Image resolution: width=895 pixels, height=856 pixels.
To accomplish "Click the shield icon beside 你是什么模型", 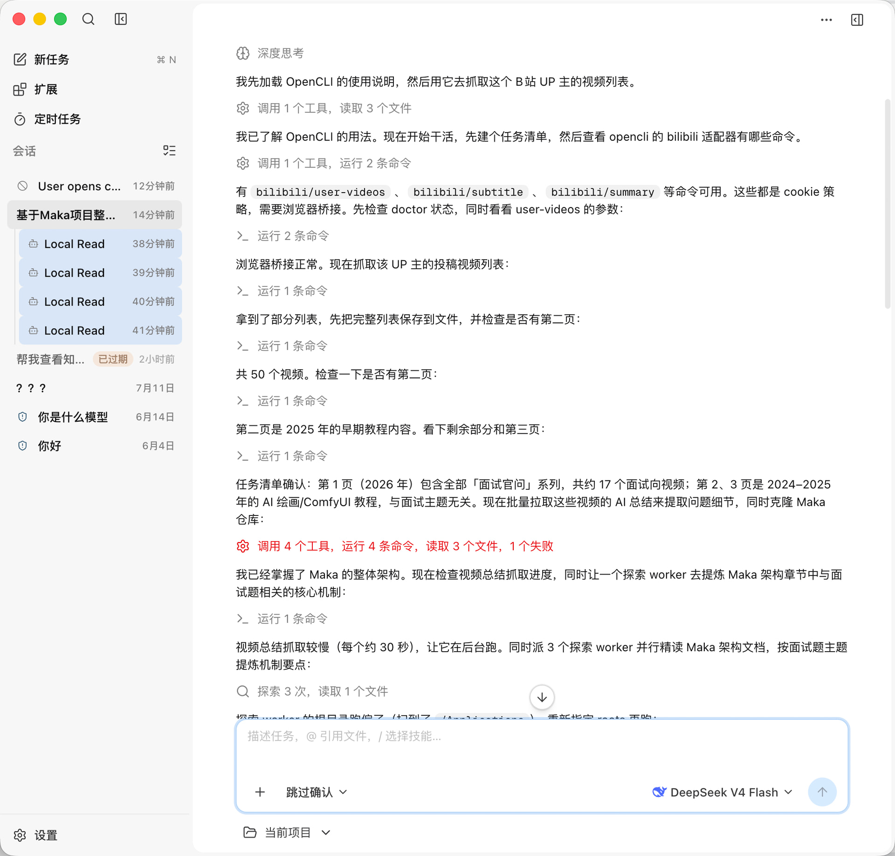I will click(22, 417).
